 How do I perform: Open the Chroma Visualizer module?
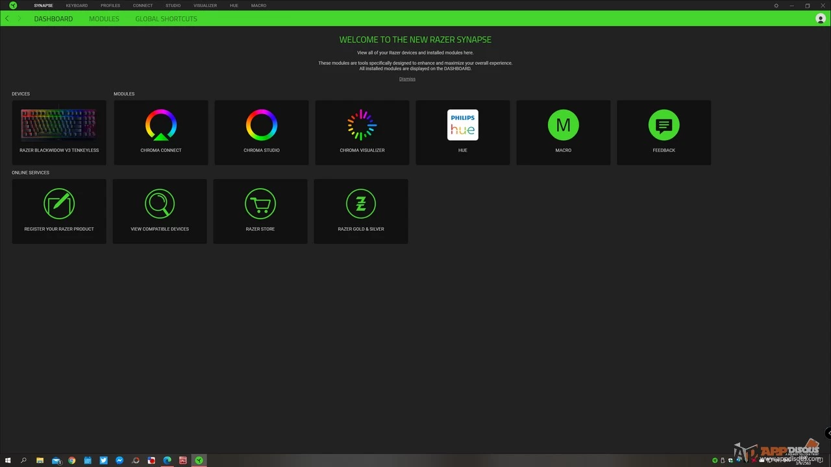(362, 132)
